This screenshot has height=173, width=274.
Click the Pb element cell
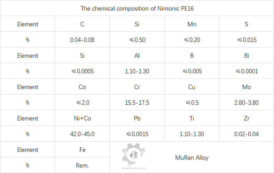click(137, 118)
